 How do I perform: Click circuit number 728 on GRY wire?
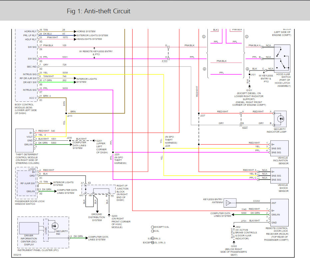point(65,65)
